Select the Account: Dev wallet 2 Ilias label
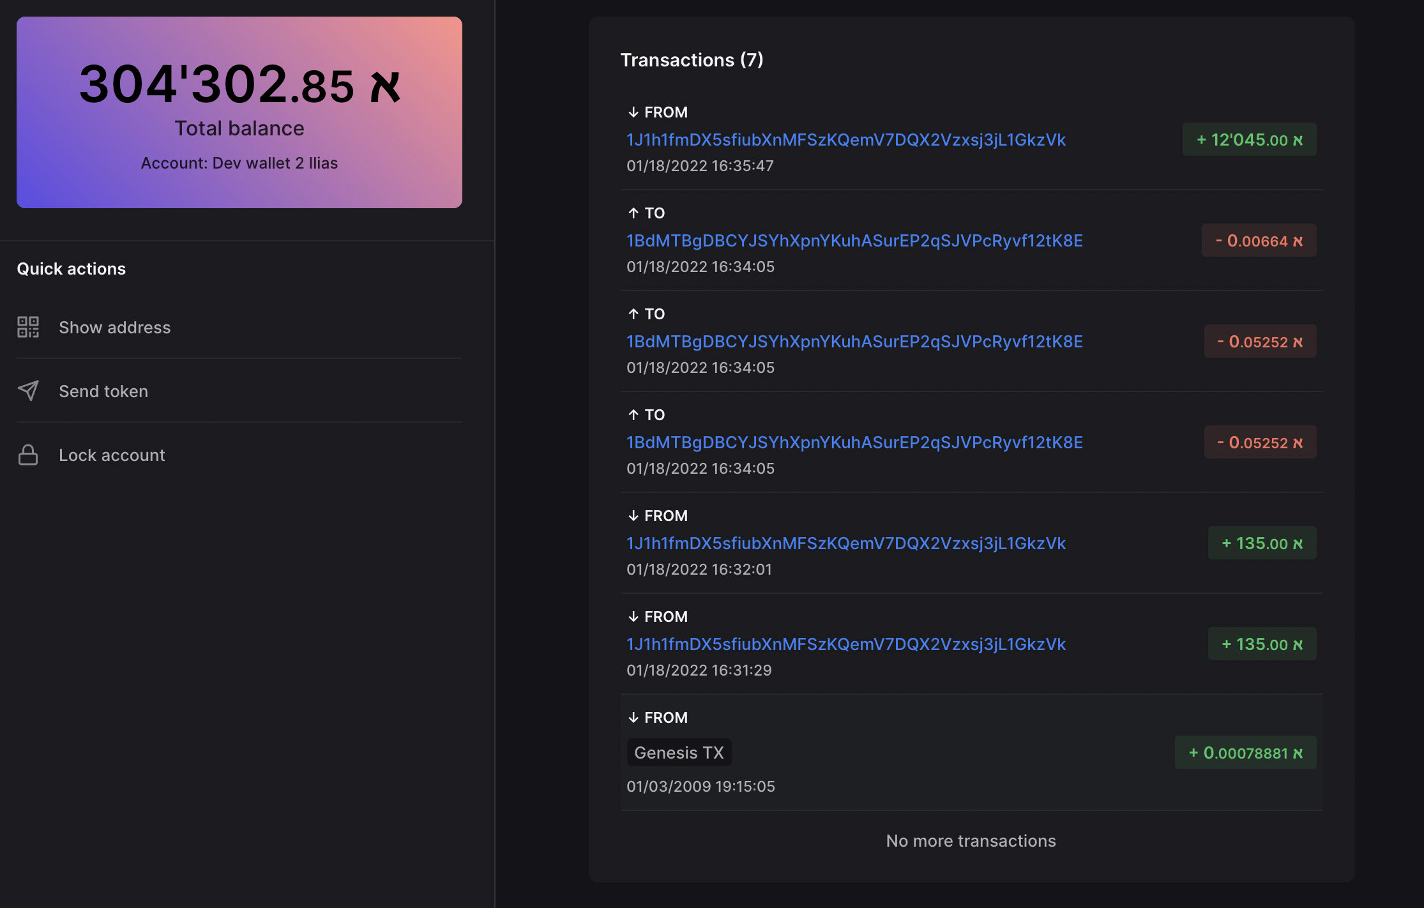 pos(239,163)
